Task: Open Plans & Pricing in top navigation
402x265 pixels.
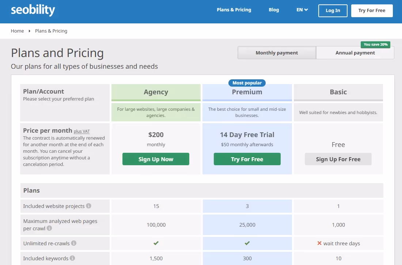Action: [x=234, y=10]
